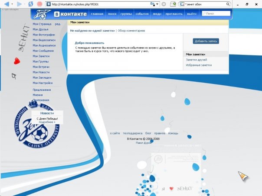
Task: Open Мнения in the sidebar
Action: tap(38, 95)
